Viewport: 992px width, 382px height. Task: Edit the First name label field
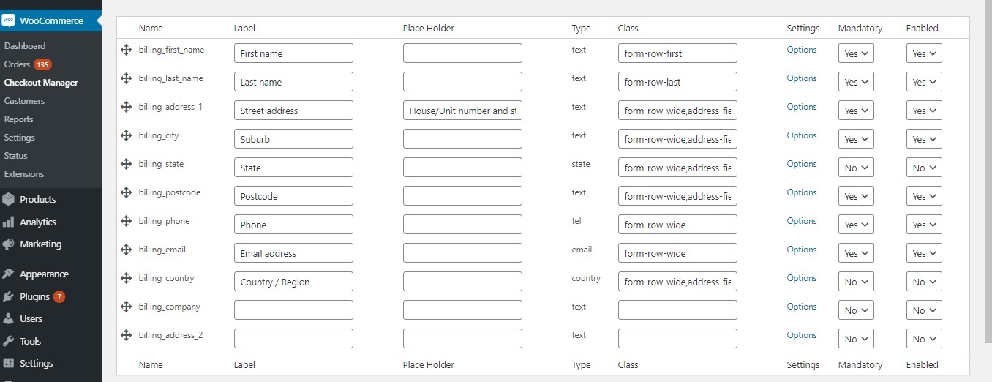(293, 53)
